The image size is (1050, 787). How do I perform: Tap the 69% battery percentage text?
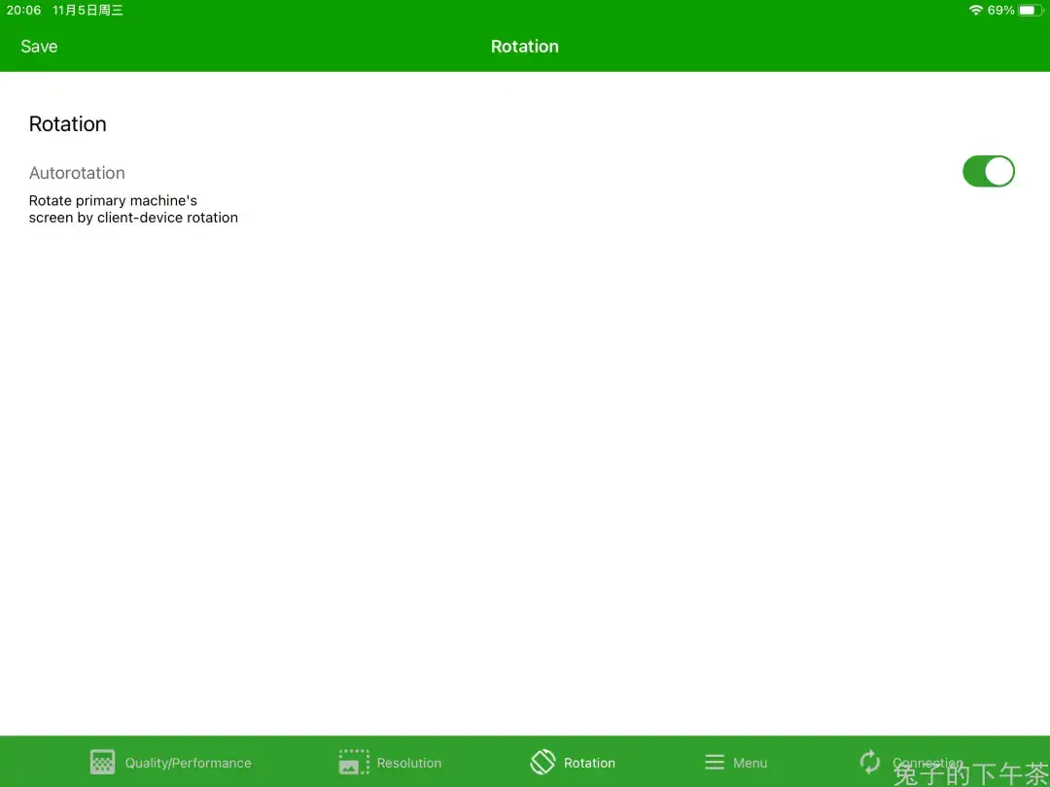coord(1000,10)
